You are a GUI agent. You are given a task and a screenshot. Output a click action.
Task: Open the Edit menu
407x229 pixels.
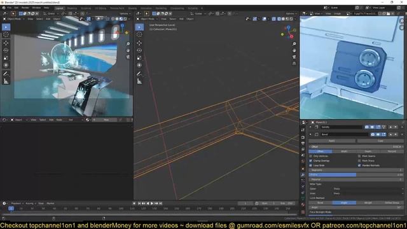pos(17,8)
